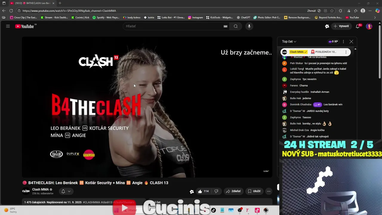Open ChatGPT bookmark
This screenshot has height=215, width=382.
point(244,18)
